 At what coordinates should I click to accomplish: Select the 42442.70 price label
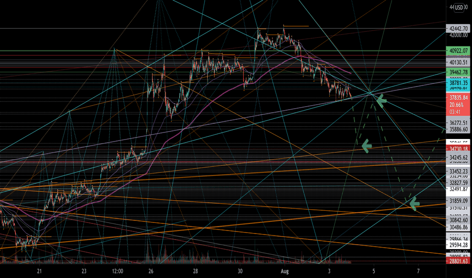(458, 28)
